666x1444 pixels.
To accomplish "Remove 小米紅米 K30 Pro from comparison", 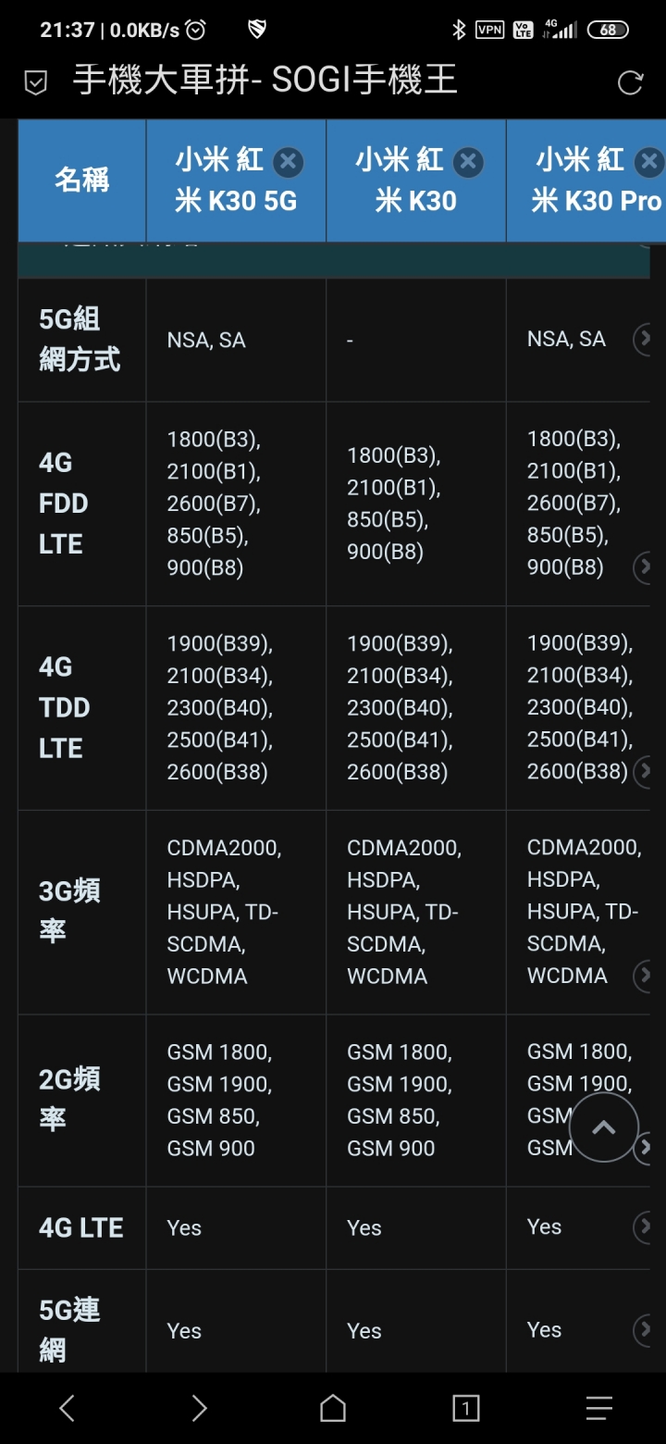I will coord(649,162).
